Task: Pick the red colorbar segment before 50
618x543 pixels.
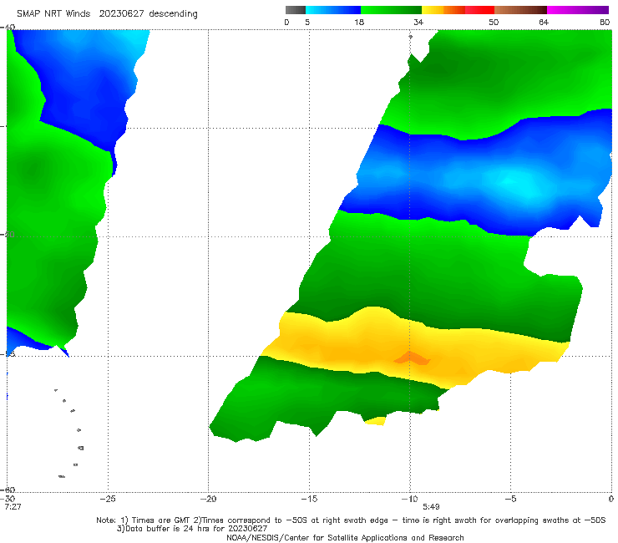Action: click(x=479, y=10)
